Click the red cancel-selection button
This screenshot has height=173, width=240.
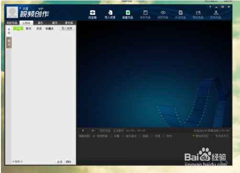coord(220,136)
